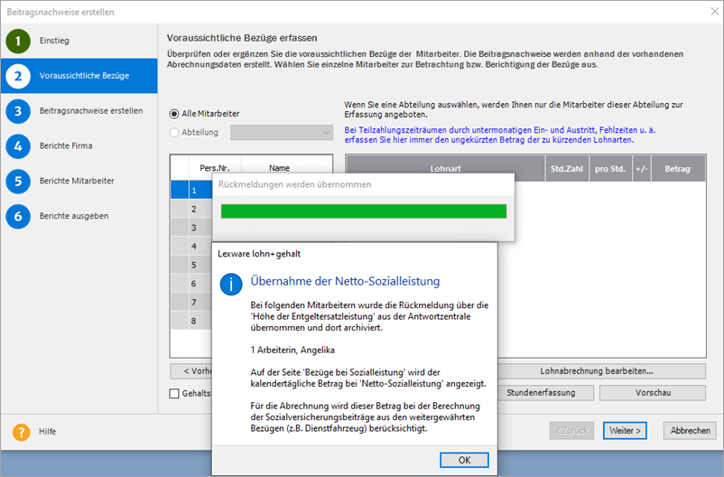Go to Berichte ausgeben step
This screenshot has width=724, height=477.
coord(74,216)
